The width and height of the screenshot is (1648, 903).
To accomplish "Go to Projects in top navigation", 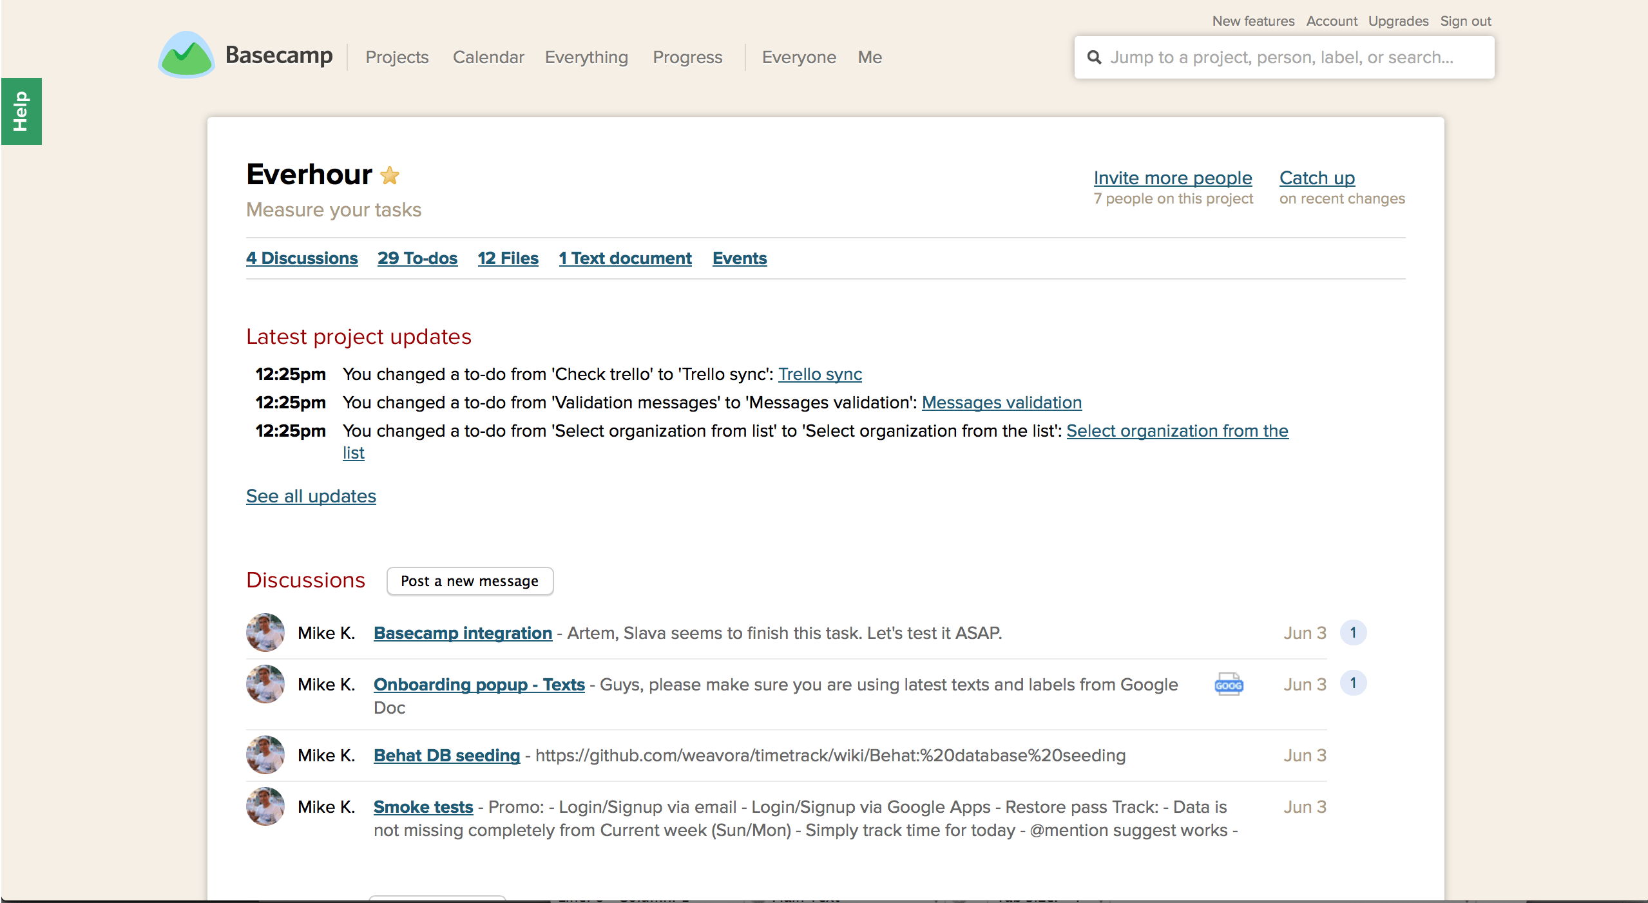I will [397, 57].
